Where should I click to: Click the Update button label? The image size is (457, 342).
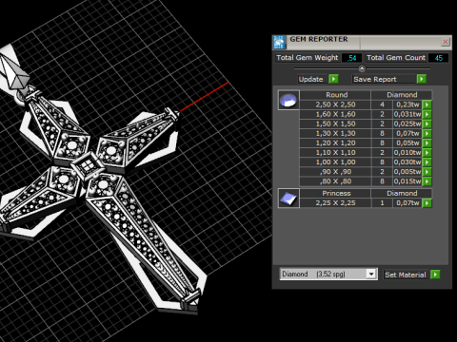(311, 79)
